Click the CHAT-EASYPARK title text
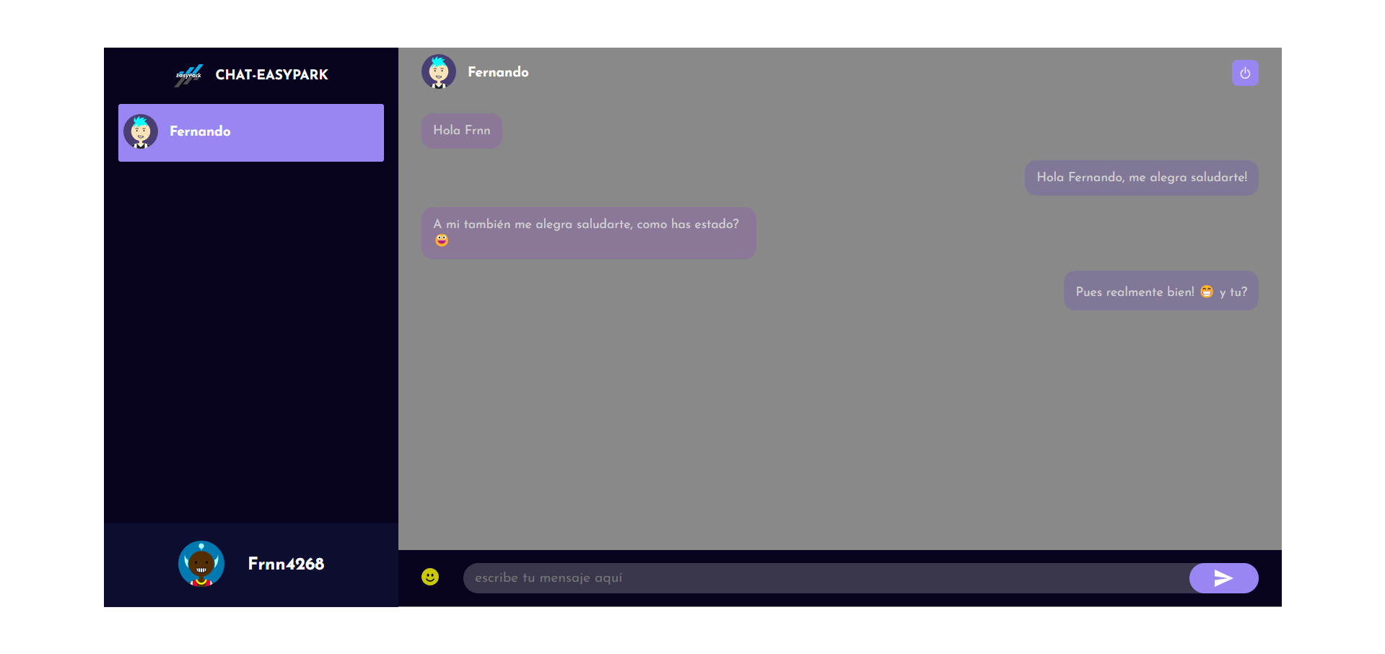 click(x=272, y=75)
